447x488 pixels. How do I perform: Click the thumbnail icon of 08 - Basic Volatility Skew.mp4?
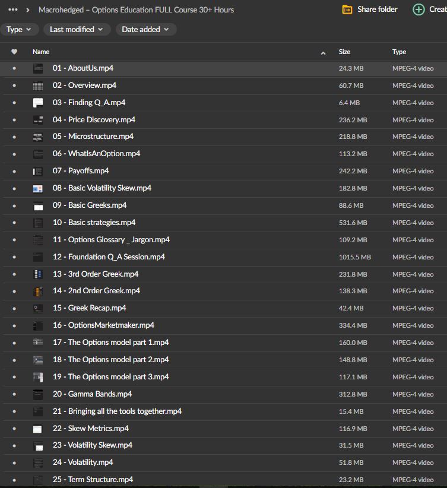click(x=38, y=189)
